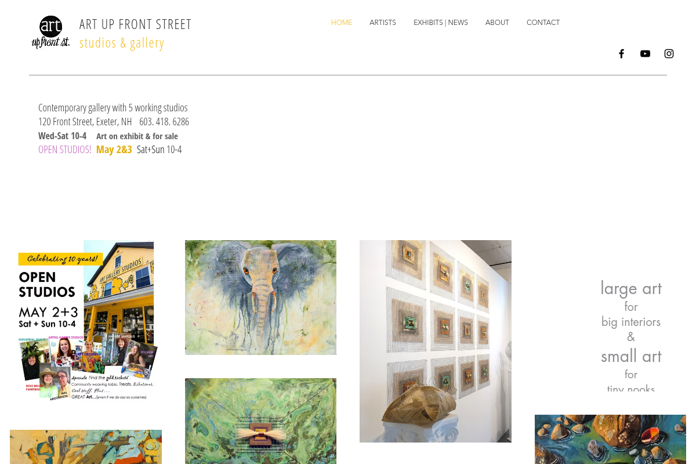Click the large art for big interiors text
Image resolution: width=696 pixels, height=464 pixels.
[631, 304]
